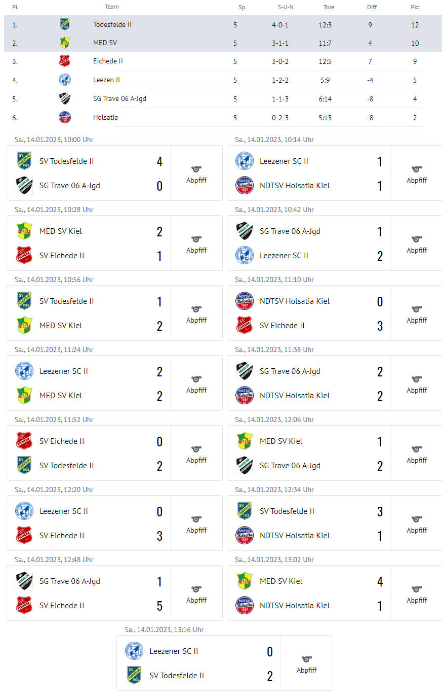The height and width of the screenshot is (698, 442).
Task: Open Todesfelde II team link in table
Action: coord(112,24)
